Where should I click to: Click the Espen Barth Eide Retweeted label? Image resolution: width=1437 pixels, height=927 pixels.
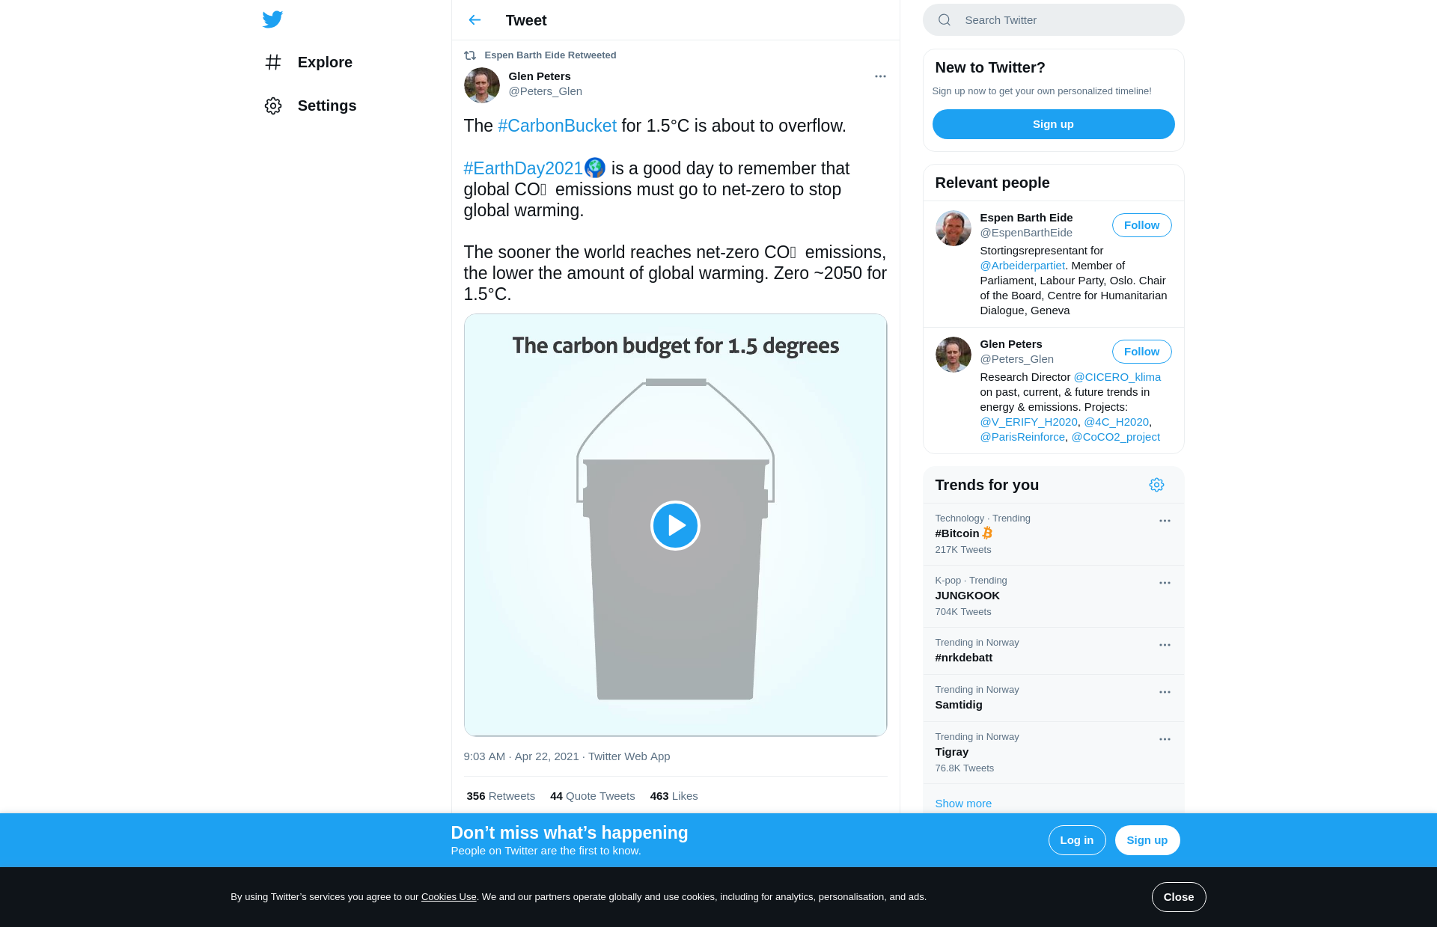[550, 55]
